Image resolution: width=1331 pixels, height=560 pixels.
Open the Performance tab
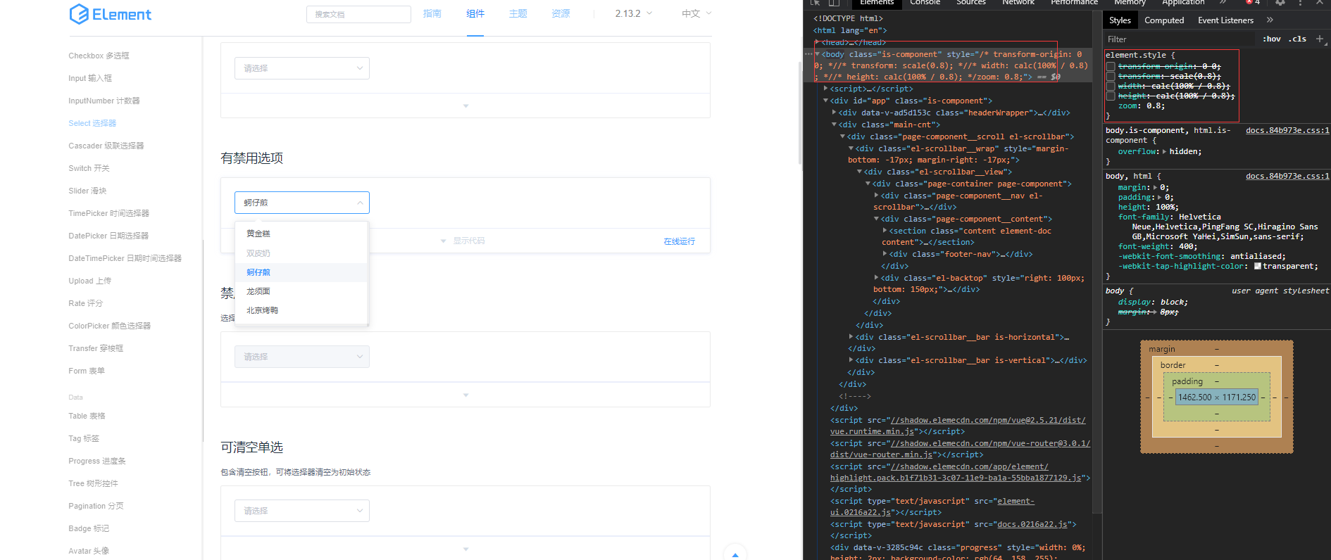(1074, 3)
